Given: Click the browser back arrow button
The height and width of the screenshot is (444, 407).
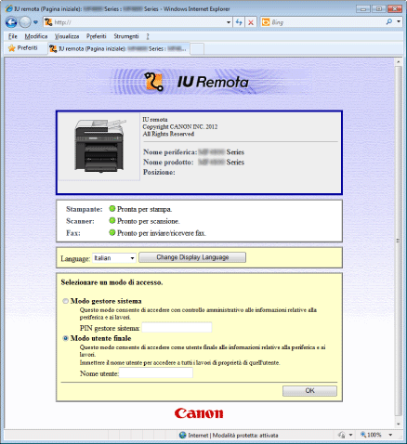Looking at the screenshot, I should coord(11,22).
